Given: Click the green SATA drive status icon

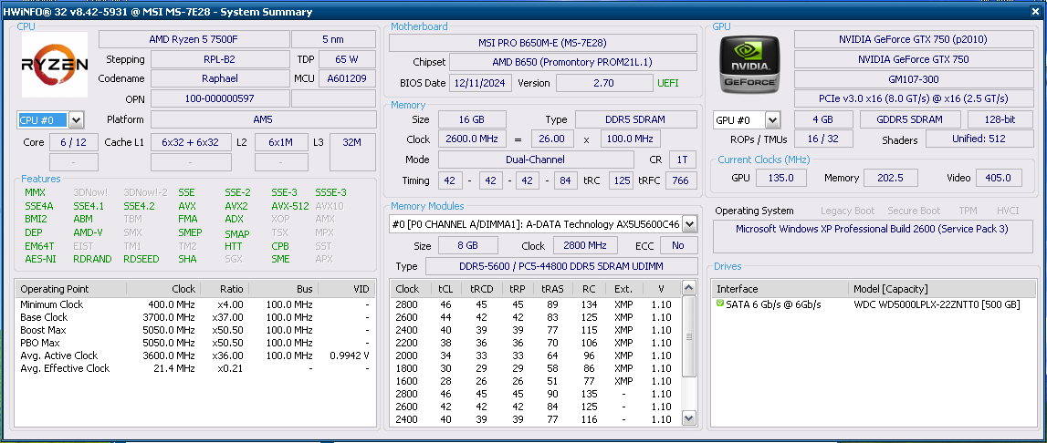Looking at the screenshot, I should pyautogui.click(x=720, y=304).
